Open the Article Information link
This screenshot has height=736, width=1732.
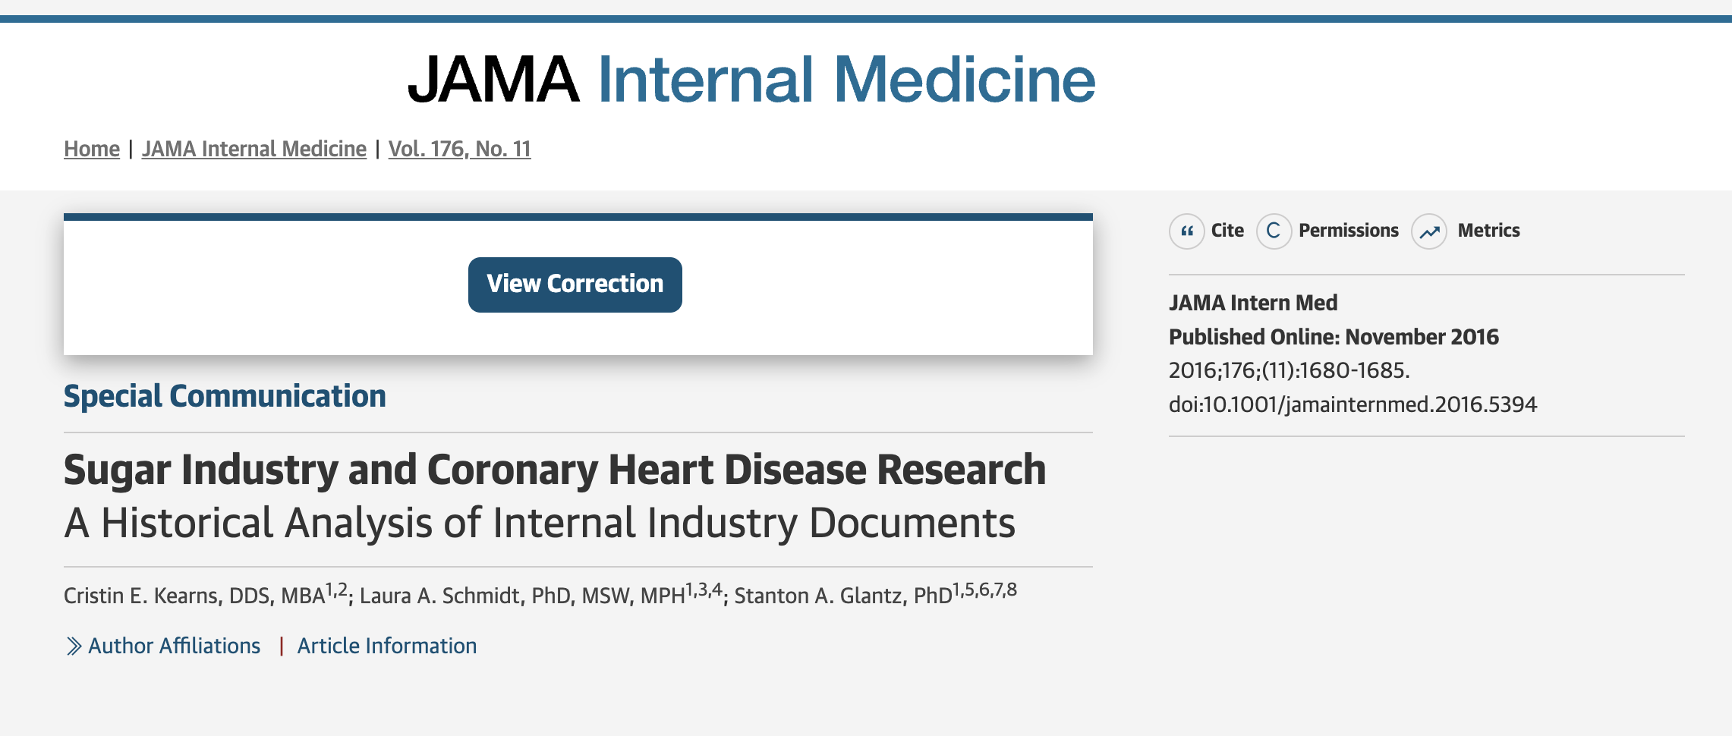click(387, 646)
